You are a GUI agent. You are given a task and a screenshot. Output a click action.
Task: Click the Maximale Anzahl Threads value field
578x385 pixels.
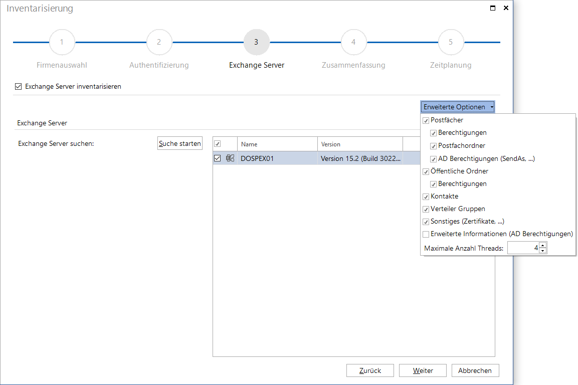pos(523,248)
